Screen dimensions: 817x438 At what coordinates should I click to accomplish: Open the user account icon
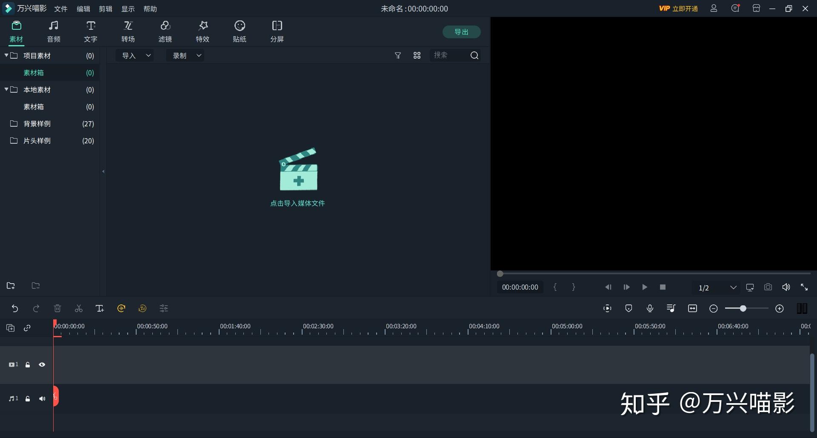tap(714, 8)
